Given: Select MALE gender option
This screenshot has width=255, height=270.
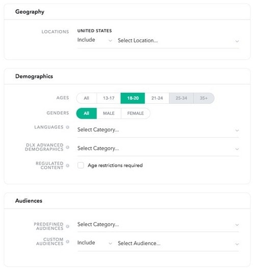Looking at the screenshot, I should coord(109,113).
